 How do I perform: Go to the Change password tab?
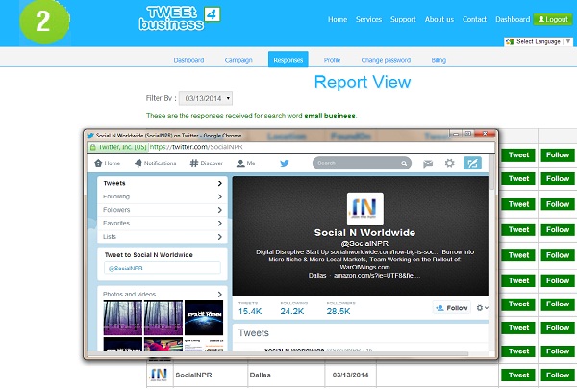click(386, 60)
